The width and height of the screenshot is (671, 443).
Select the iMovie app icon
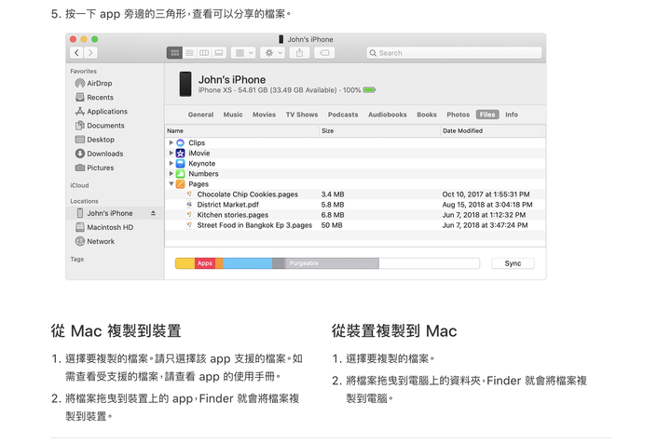pyautogui.click(x=181, y=153)
